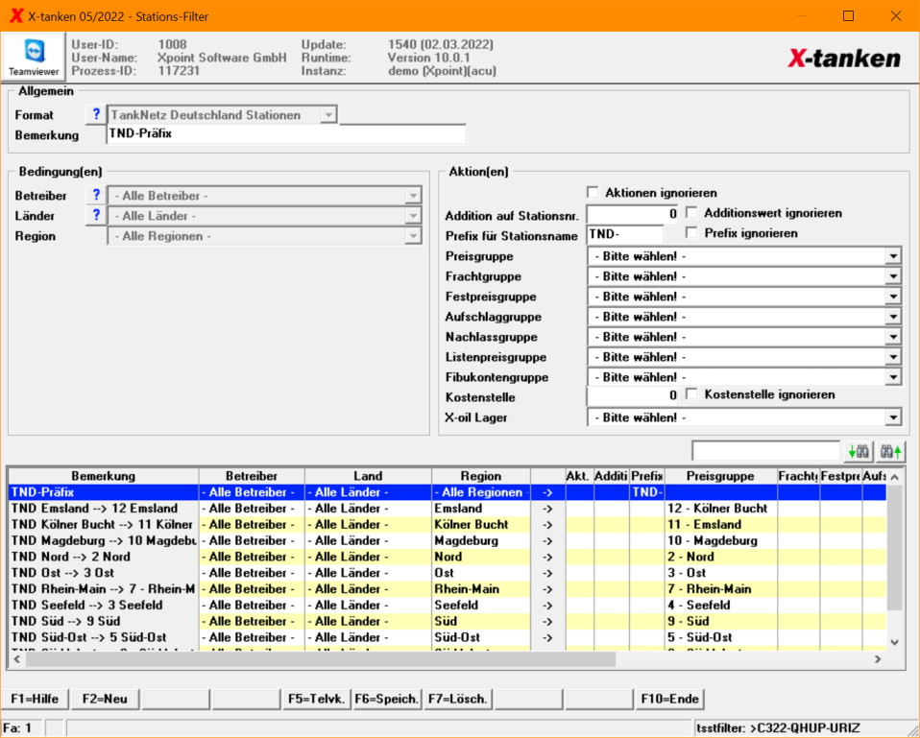Click the vertical scrollbar thumb of the table
Viewport: 920px width, 738px height.
(894, 548)
